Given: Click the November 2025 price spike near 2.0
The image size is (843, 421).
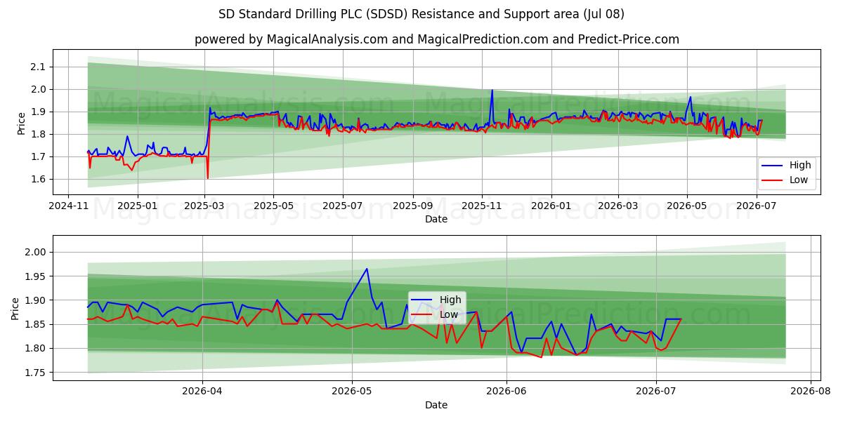Looking at the screenshot, I should click(492, 90).
